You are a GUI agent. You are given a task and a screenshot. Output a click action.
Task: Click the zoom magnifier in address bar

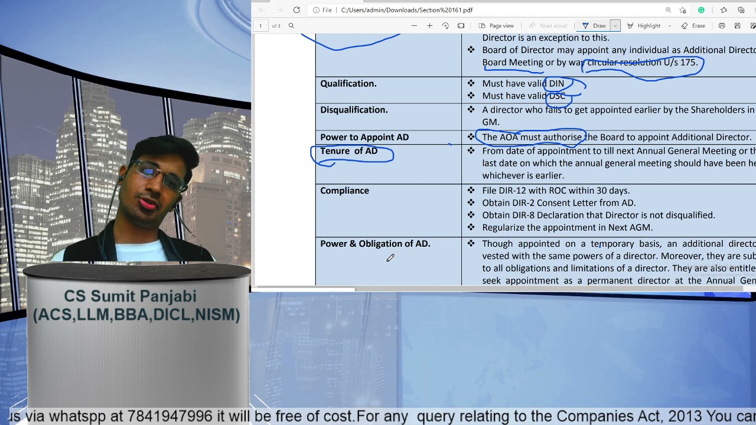[668, 10]
